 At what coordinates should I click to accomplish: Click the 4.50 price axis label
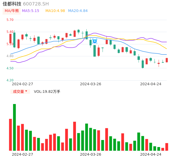[10, 68]
